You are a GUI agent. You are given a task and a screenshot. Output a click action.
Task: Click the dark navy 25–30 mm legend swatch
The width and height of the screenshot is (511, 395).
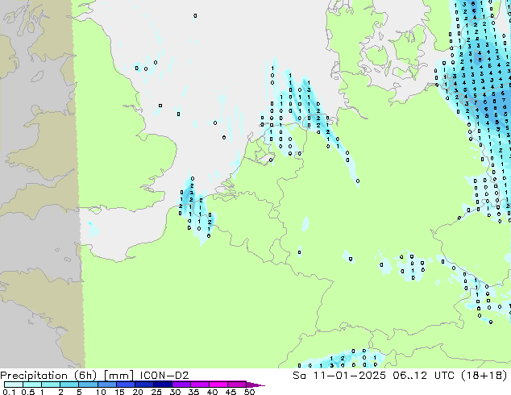(163, 385)
